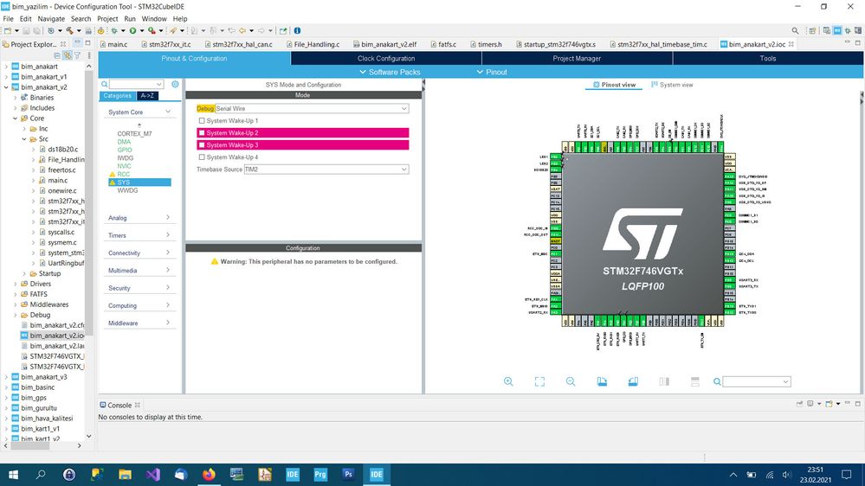
Task: Click the pin search combo box below chip
Action: click(x=756, y=381)
